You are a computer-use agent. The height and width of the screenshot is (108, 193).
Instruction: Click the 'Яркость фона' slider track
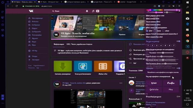[x=167, y=60]
